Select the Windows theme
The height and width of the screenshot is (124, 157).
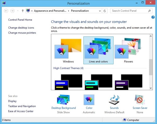[x=68, y=50]
